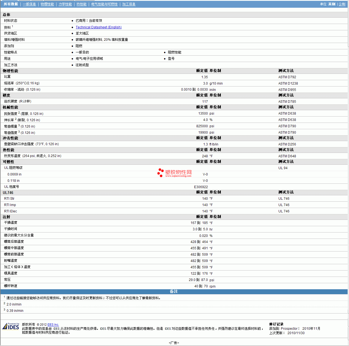The image size is (349, 346).
Task: Select 英制 units option
Action: coord(332,4)
